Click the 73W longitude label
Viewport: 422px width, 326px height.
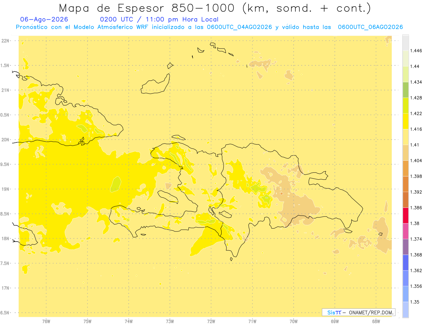coord(170,321)
